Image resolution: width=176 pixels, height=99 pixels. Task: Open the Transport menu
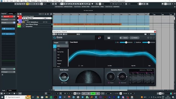pos(33,1)
